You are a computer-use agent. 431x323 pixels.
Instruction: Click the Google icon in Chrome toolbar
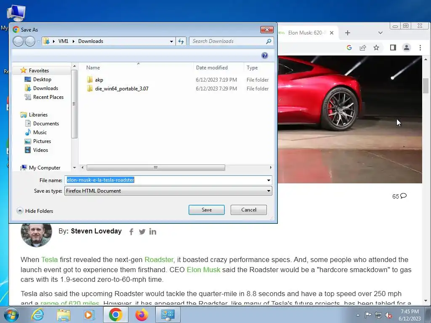pos(349,48)
